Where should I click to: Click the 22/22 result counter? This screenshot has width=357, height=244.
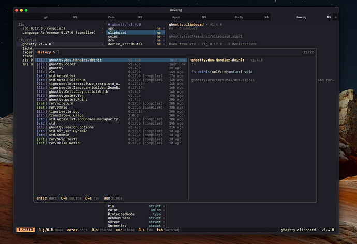(308, 52)
